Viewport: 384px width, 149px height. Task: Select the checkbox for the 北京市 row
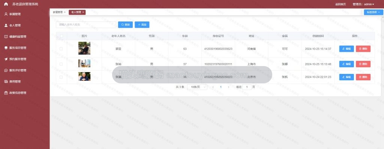pos(61,77)
